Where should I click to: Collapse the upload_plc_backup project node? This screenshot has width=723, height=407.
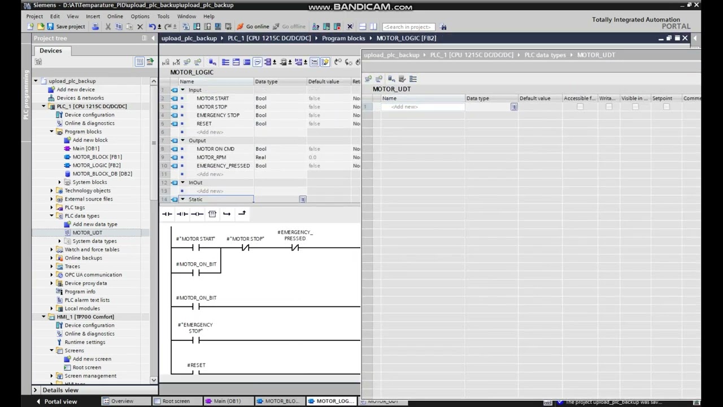(36, 81)
